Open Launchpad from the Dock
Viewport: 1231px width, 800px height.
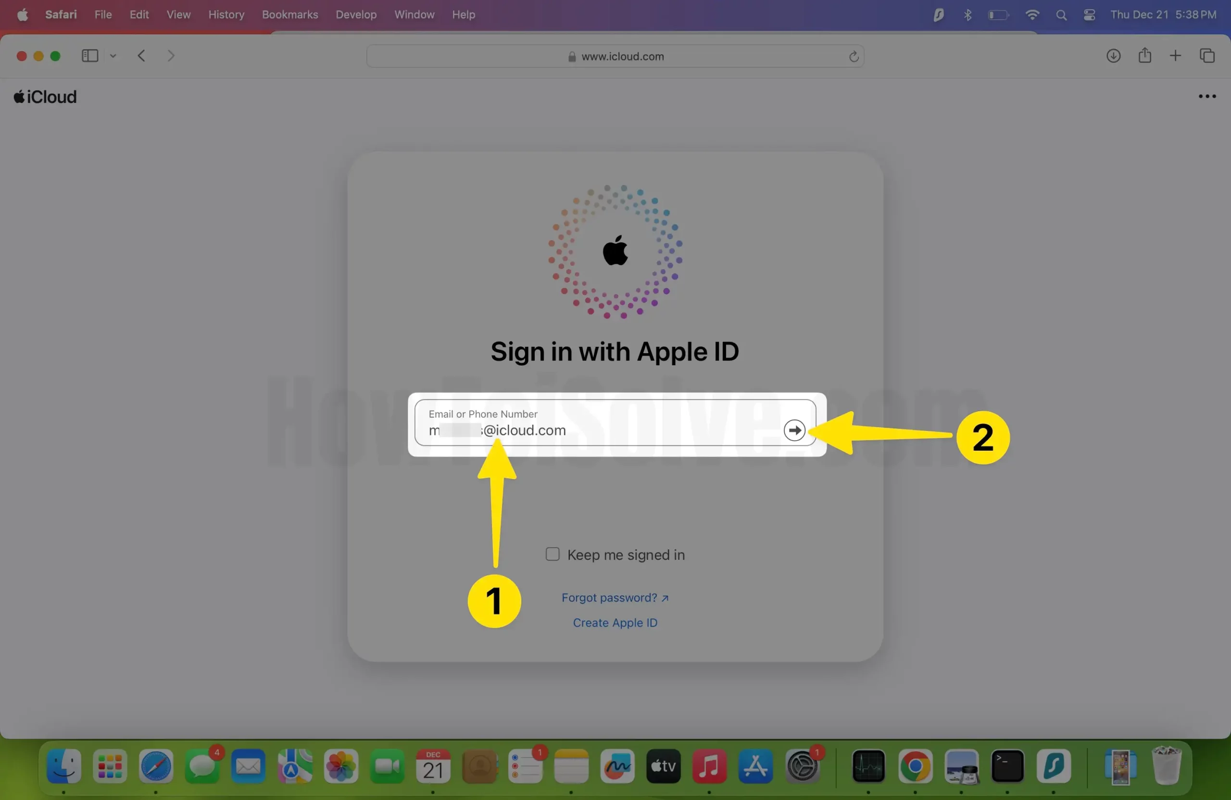(110, 766)
